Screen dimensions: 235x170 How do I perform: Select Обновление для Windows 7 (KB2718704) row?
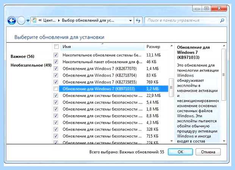coord(114,75)
